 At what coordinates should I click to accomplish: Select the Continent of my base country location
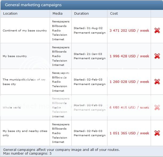[25, 30]
